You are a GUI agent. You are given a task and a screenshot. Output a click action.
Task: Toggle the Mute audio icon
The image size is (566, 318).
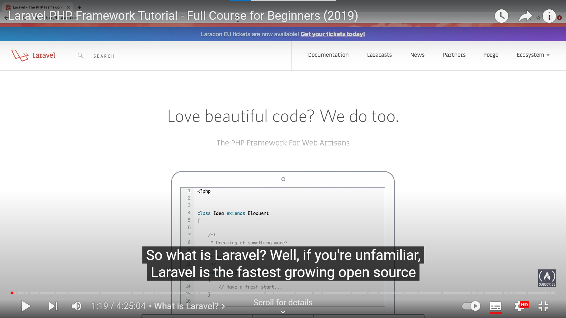[77, 306]
